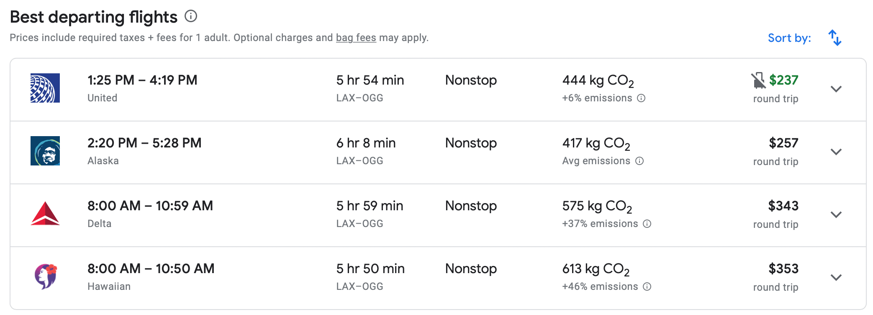The width and height of the screenshot is (873, 315).
Task: Expand the Hawaiian flight details
Action: tap(836, 277)
